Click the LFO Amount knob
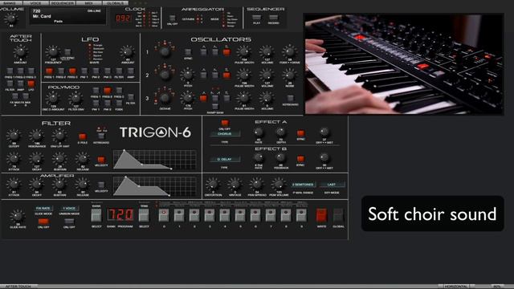 click(127, 51)
